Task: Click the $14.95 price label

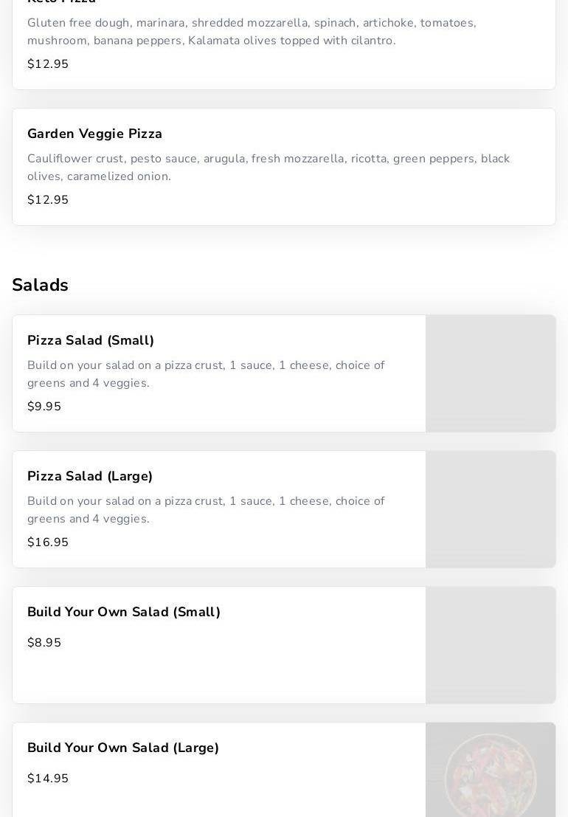Action: [x=48, y=779]
